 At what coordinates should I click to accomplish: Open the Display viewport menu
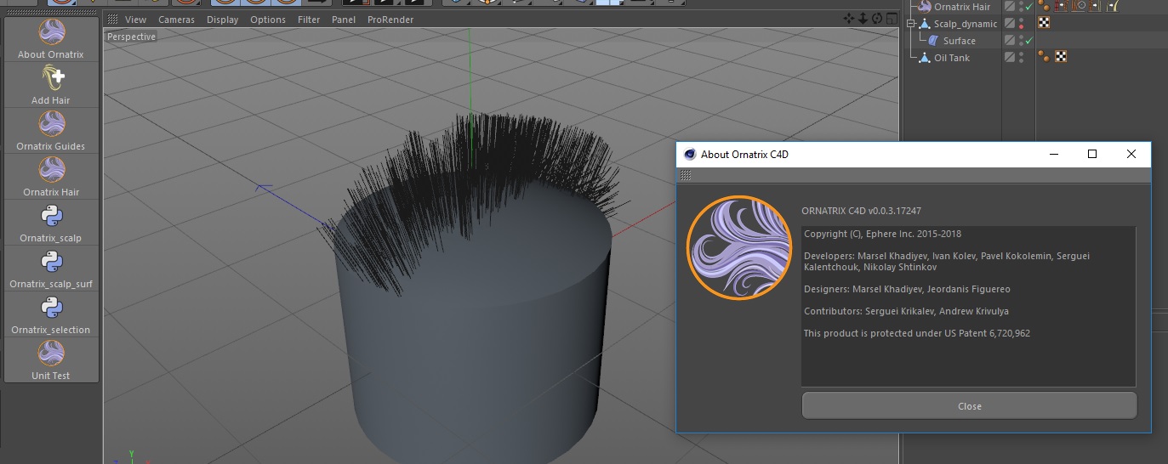pyautogui.click(x=222, y=20)
